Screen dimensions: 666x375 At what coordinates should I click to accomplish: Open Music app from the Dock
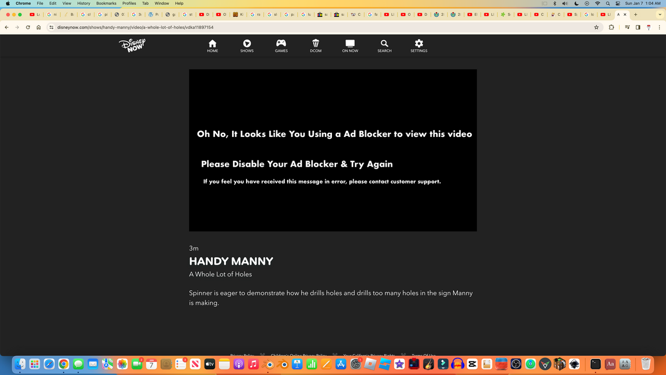click(x=253, y=364)
